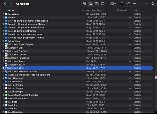This screenshot has width=157, height=114.
Task: Toggle sort order arrow in Nome header
Action: coord(83,10)
